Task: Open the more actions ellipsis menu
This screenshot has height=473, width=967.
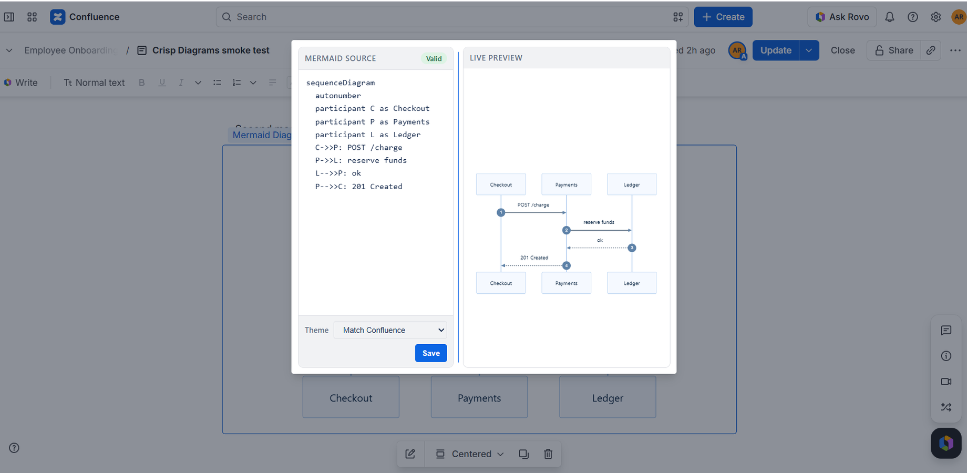Action: [x=955, y=50]
